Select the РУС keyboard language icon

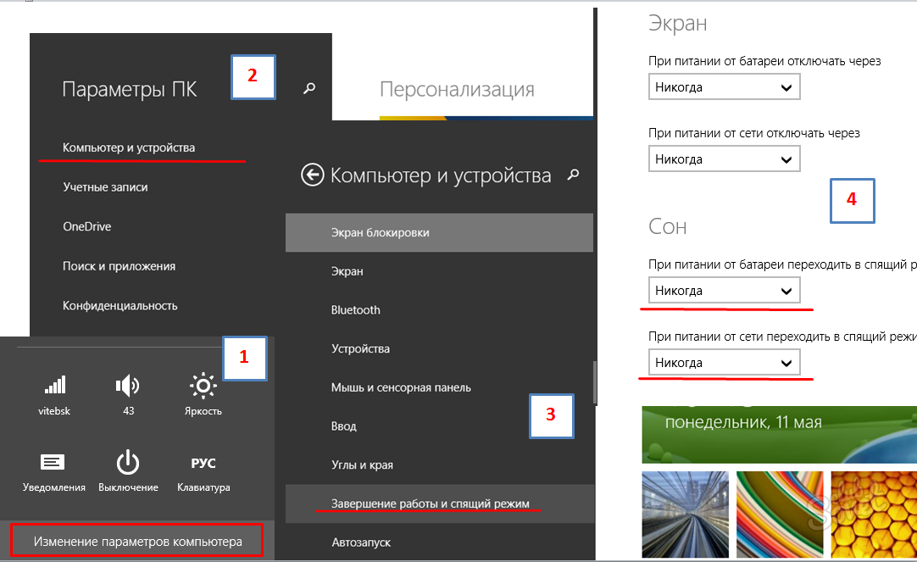[x=203, y=463]
